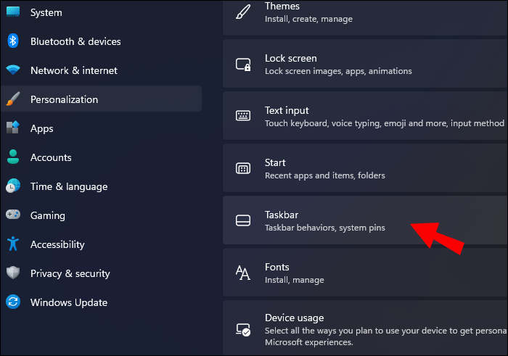Click the Accessibility figure icon

coord(13,244)
